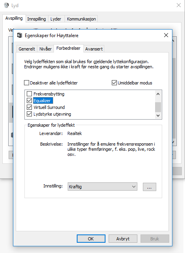Open equalizer settings with the ... button
The height and width of the screenshot is (253, 185).
(x=150, y=187)
